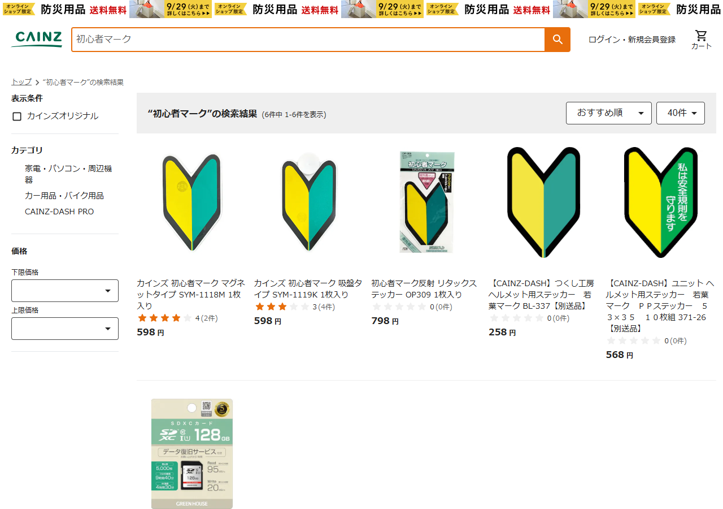
Task: Click the 4(2件) star rating
Action: tap(177, 318)
